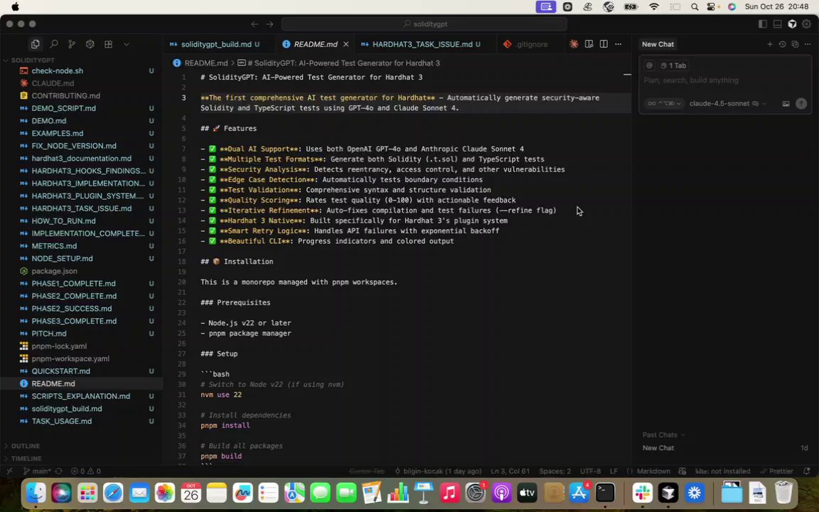
Task: Open the claude-4.5-sonnet model dropdown
Action: pos(727,103)
